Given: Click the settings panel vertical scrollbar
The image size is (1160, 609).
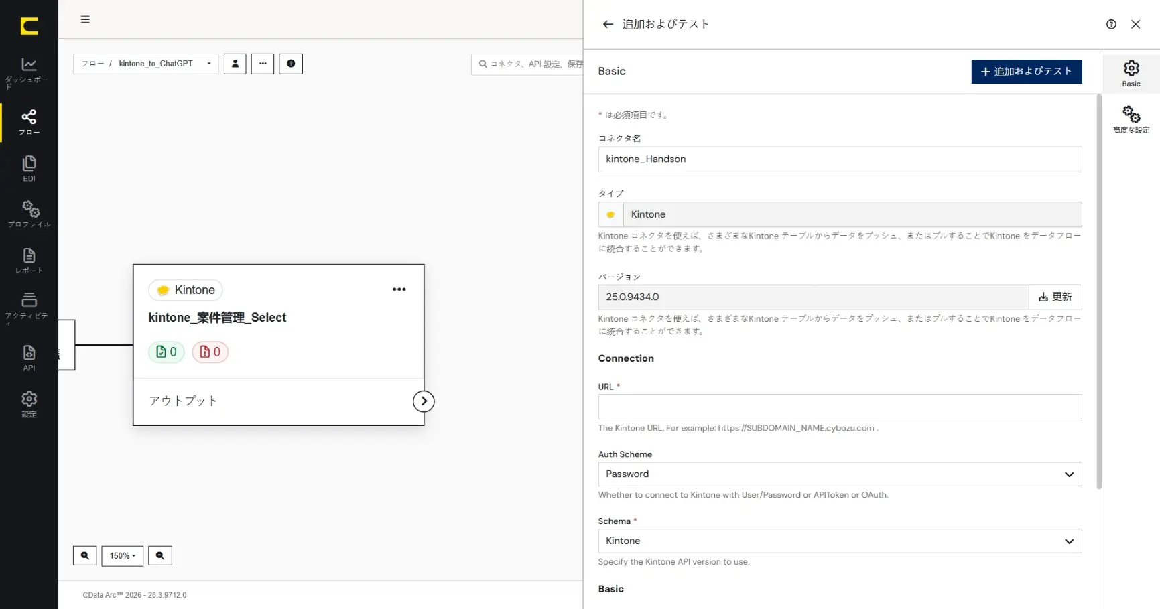Looking at the screenshot, I should click(x=1099, y=291).
